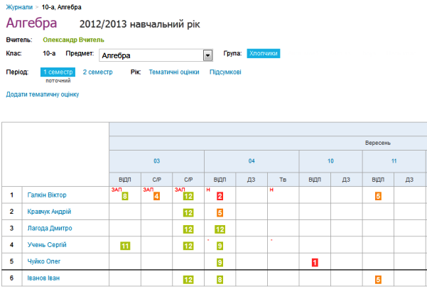Open Підсумкові grades view
The width and height of the screenshot is (427, 289).
pyautogui.click(x=225, y=72)
